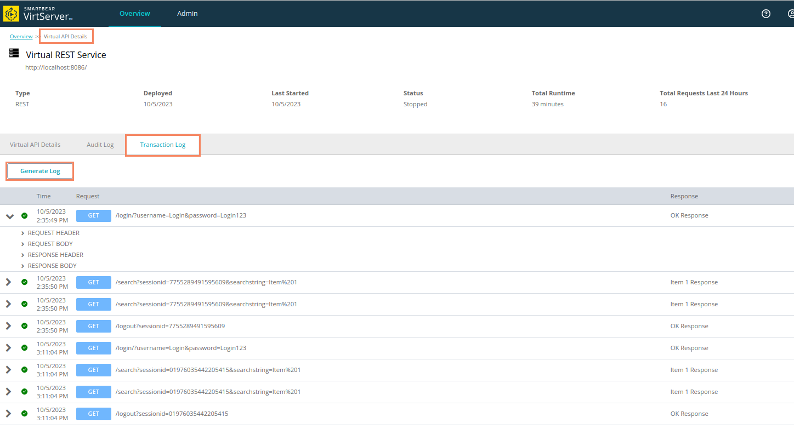Switch to the Audit Log tab
794x429 pixels.
[x=100, y=144]
